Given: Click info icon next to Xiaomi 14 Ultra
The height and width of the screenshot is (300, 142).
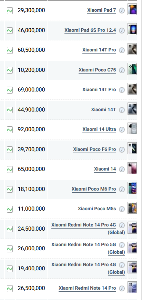Looking at the screenshot, I should (x=122, y=130).
